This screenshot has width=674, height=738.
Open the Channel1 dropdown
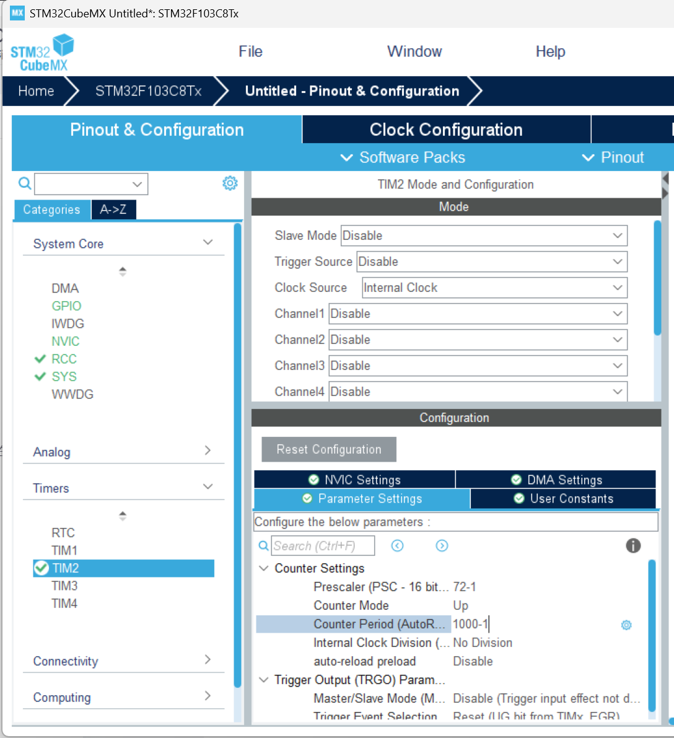[478, 314]
